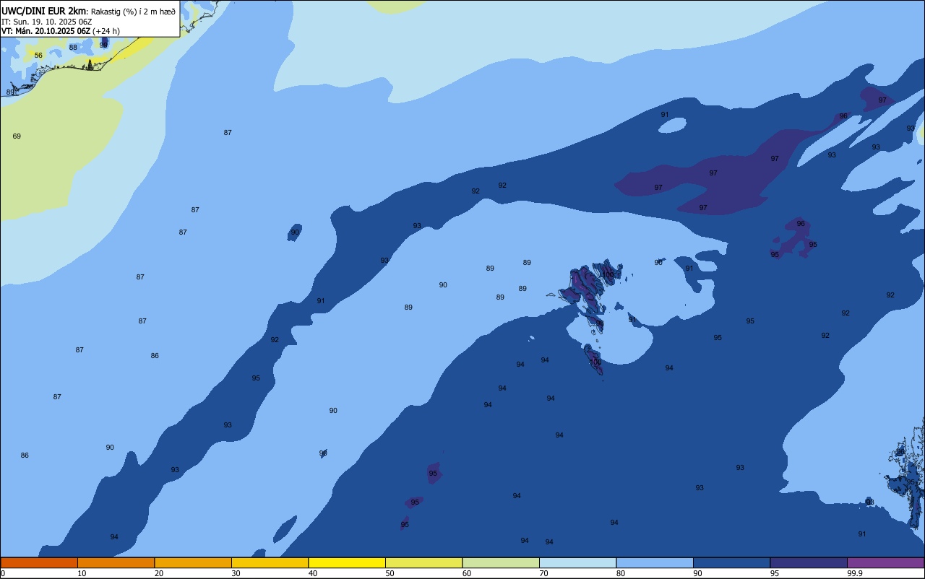Select the 10–20 orange legend color segment
Image resolution: width=925 pixels, height=579 pixels.
[x=116, y=562]
